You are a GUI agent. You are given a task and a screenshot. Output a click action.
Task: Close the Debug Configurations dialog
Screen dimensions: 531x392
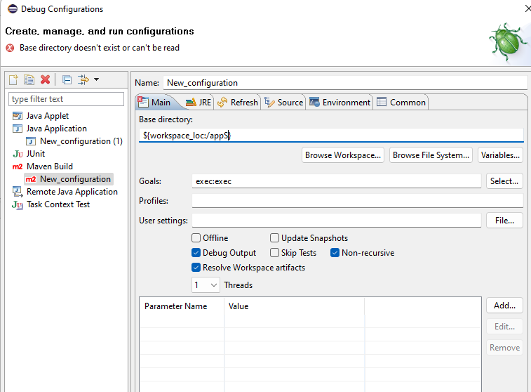coord(527,8)
